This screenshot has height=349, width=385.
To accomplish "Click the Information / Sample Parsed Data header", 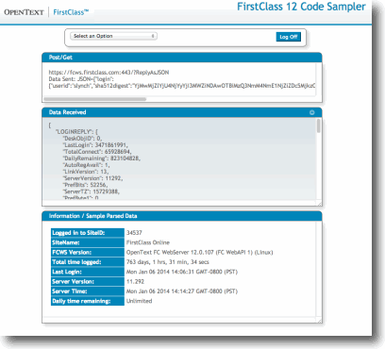I will pyautogui.click(x=182, y=216).
